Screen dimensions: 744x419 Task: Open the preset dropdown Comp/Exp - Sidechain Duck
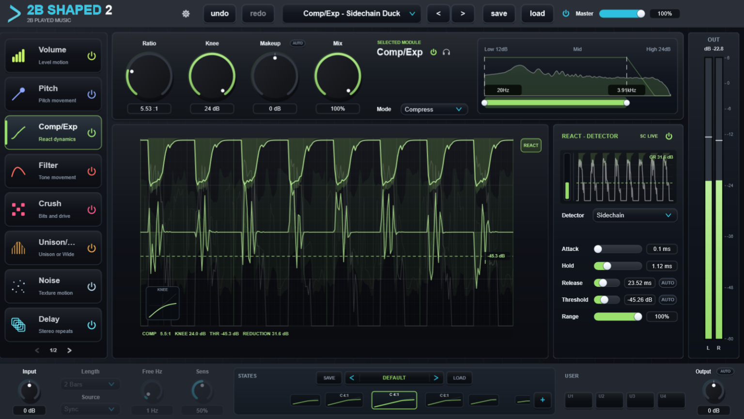coord(352,14)
